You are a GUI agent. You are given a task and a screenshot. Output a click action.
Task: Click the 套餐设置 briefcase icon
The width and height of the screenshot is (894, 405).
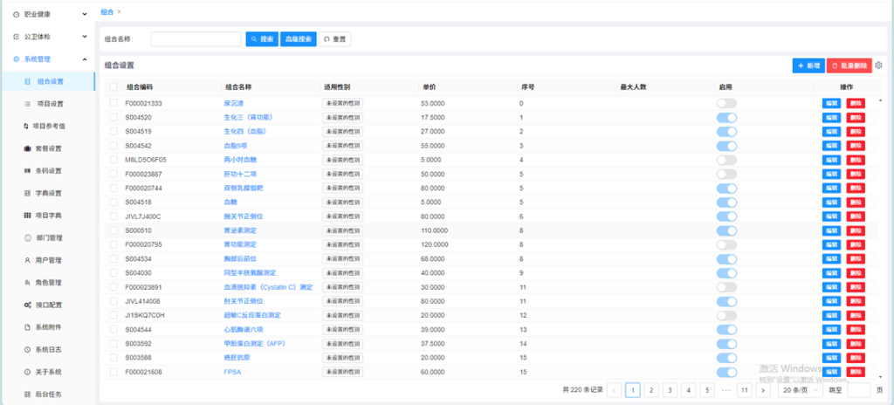tap(27, 148)
